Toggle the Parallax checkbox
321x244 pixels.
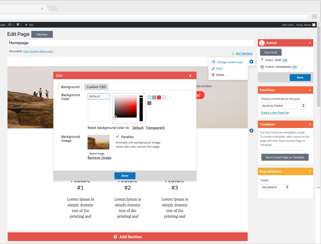(118, 137)
